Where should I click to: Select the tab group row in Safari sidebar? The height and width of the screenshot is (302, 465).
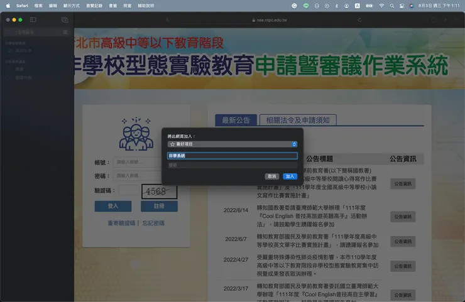point(36,32)
